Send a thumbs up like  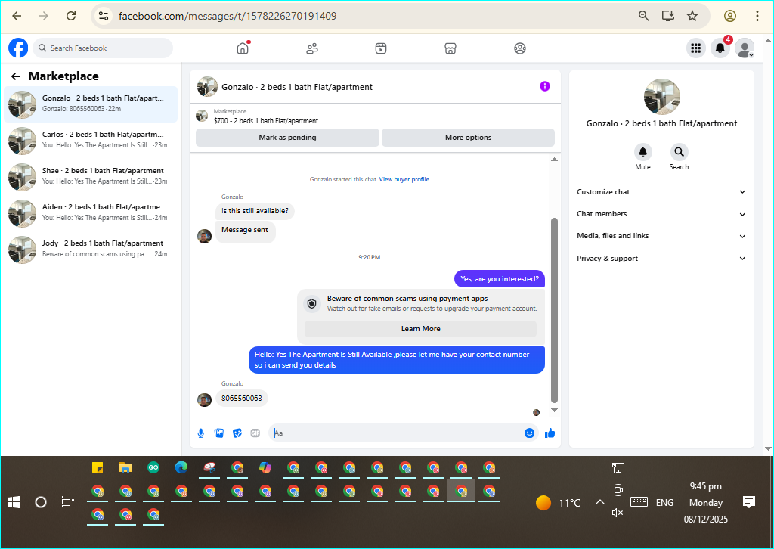550,433
